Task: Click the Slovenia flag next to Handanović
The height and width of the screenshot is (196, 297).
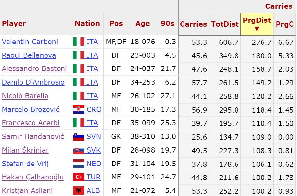Action: 78,137
